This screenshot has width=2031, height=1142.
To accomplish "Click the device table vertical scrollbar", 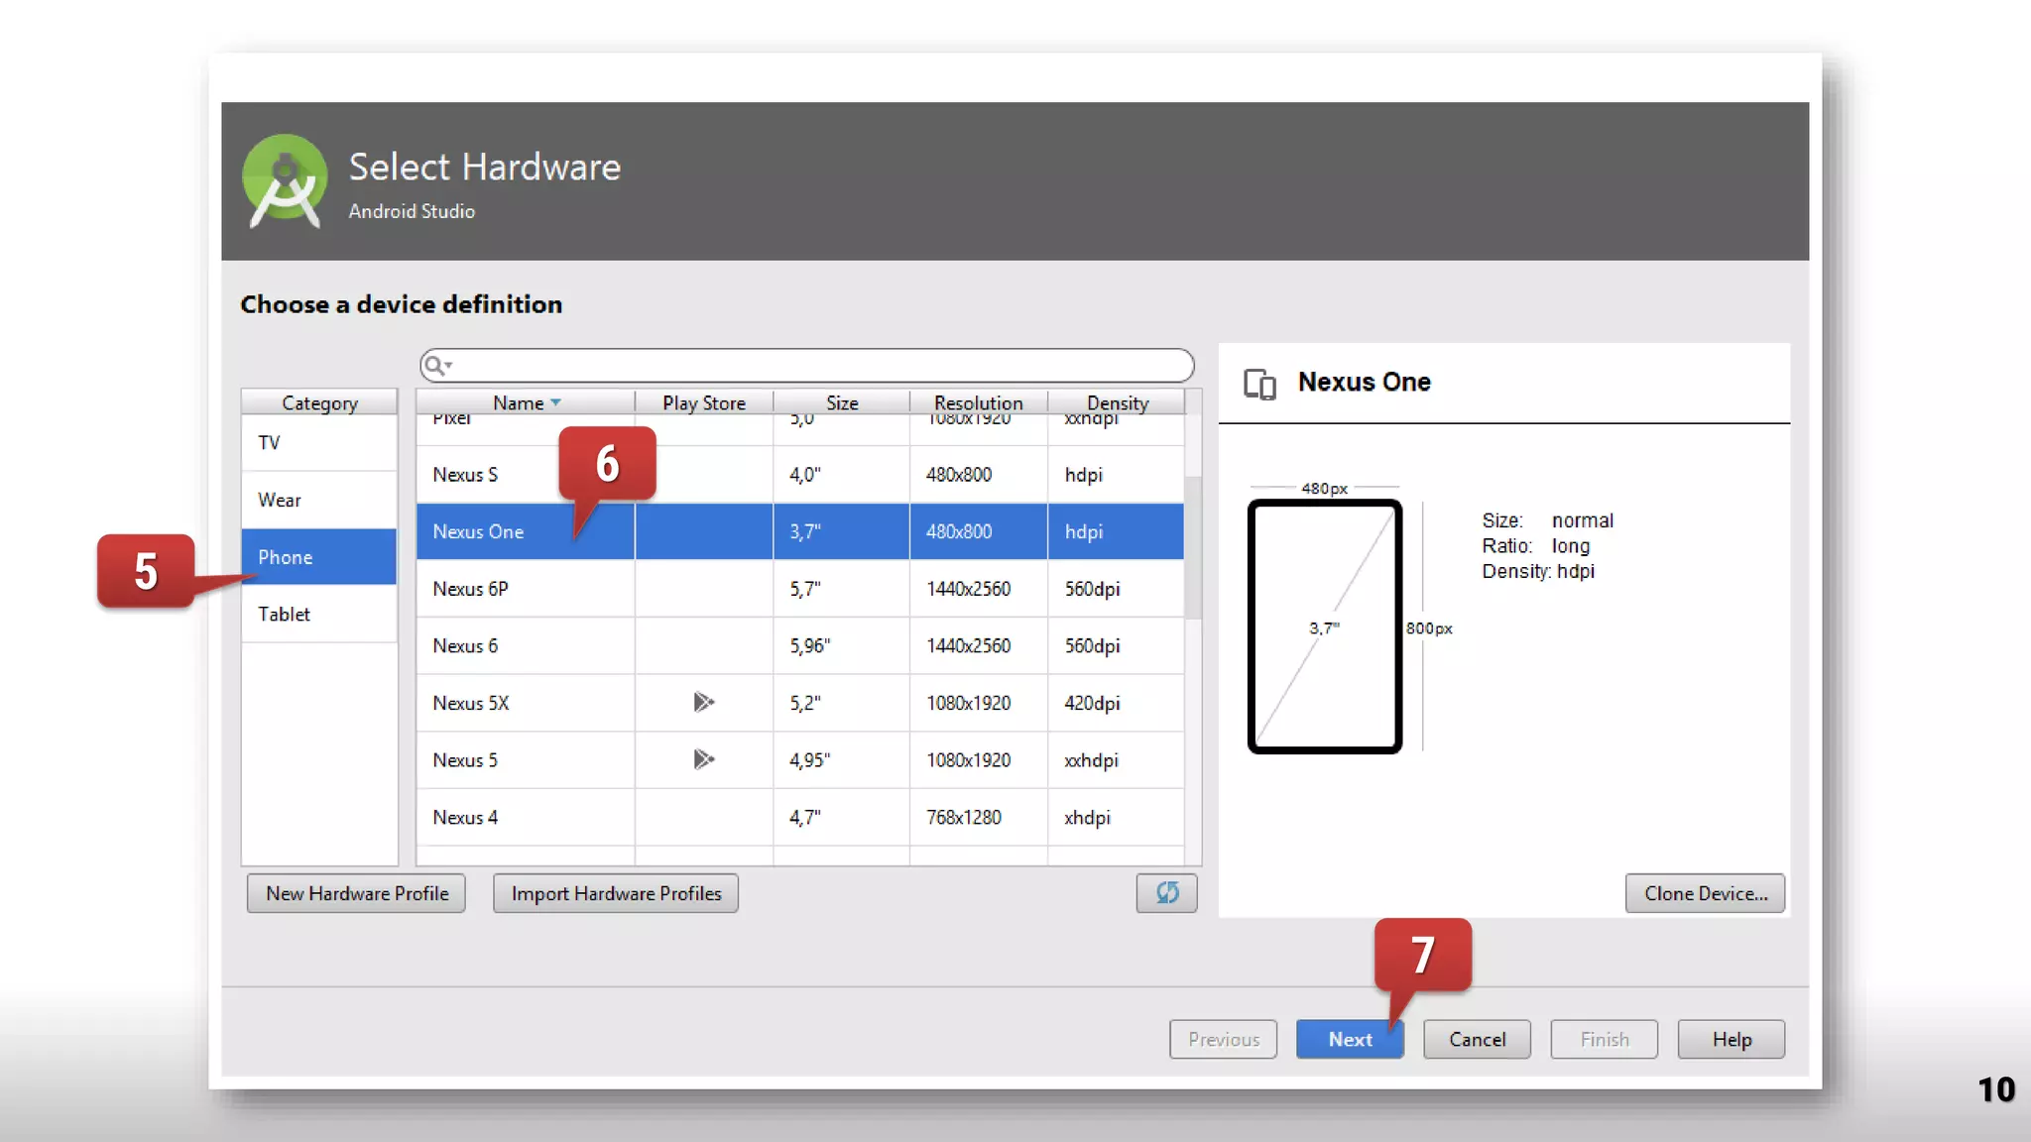I will coord(1193,547).
